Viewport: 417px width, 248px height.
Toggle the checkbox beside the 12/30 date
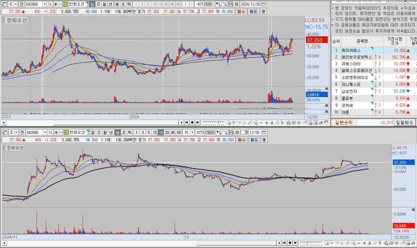(x=243, y=132)
